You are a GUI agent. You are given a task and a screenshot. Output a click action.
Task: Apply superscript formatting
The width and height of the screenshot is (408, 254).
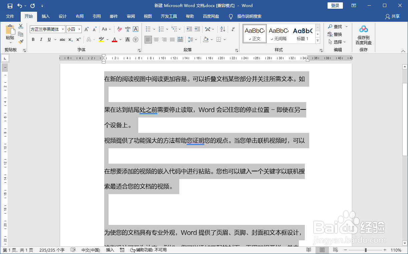(x=78, y=39)
